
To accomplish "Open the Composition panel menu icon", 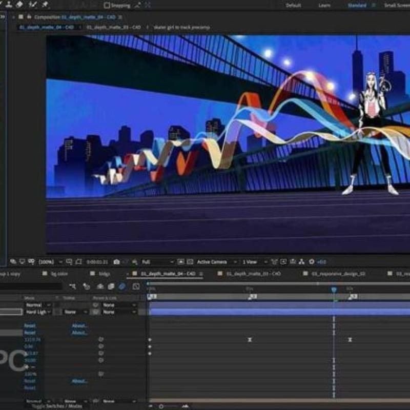I will (x=120, y=17).
